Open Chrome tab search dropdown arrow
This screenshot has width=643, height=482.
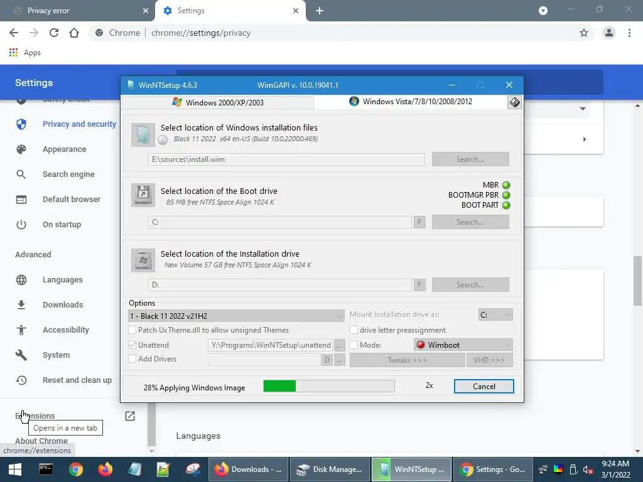[543, 11]
